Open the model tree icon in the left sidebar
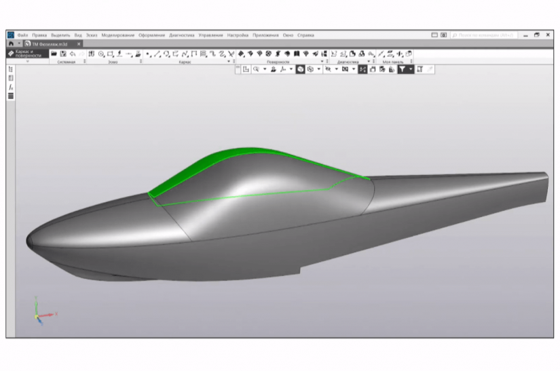Viewport: 560px width, 371px height. tap(11, 69)
